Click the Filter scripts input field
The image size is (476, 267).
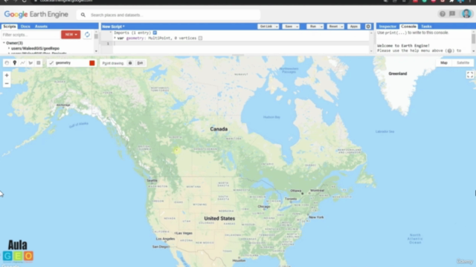(x=30, y=35)
